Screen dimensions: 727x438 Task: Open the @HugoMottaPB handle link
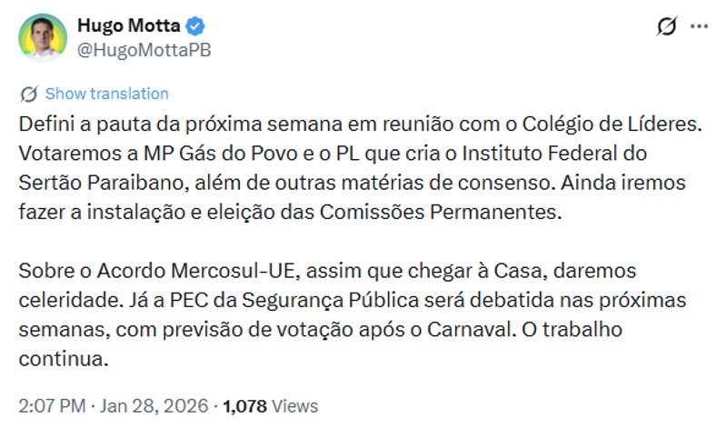point(144,50)
